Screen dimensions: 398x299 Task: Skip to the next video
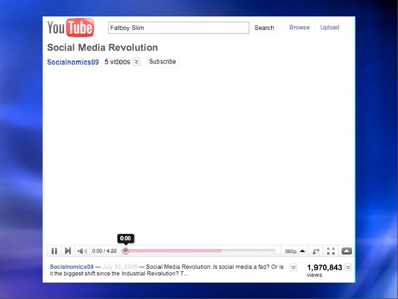pos(68,251)
